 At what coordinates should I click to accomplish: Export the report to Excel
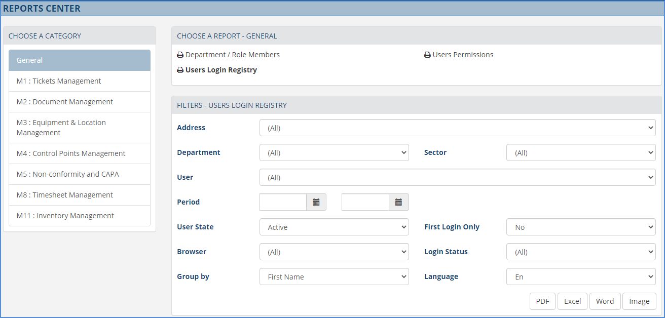click(572, 301)
